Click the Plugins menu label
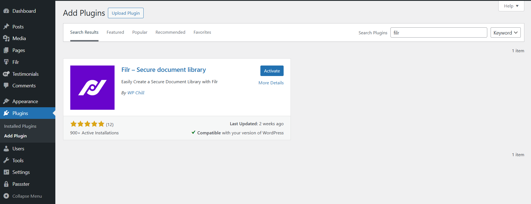Image resolution: width=531 pixels, height=204 pixels. pyautogui.click(x=20, y=113)
